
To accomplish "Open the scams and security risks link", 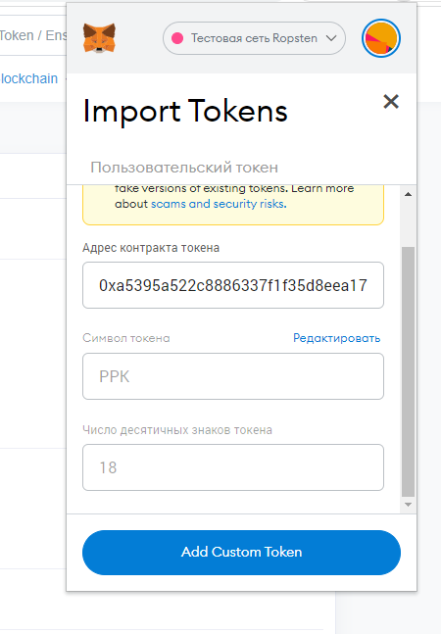I will (219, 204).
